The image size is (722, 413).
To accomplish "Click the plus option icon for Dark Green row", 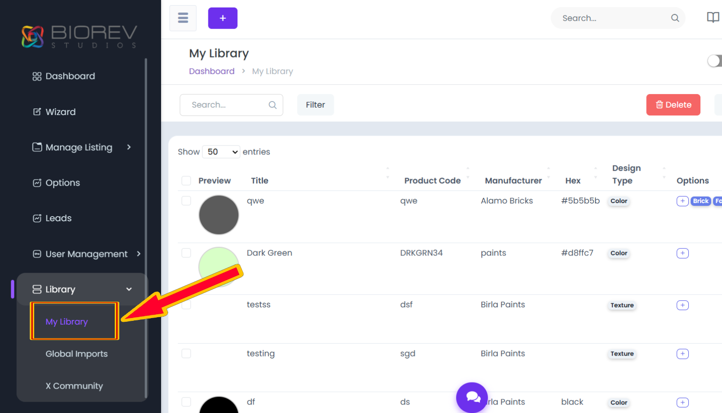I will tap(683, 253).
